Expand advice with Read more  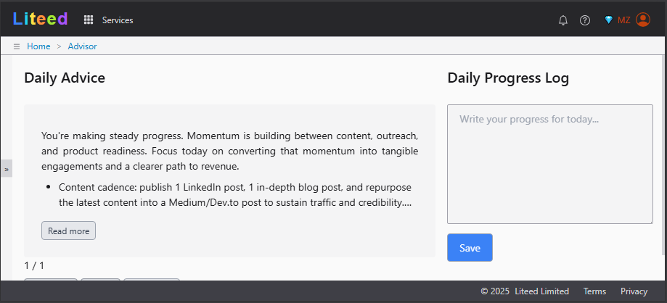click(68, 231)
